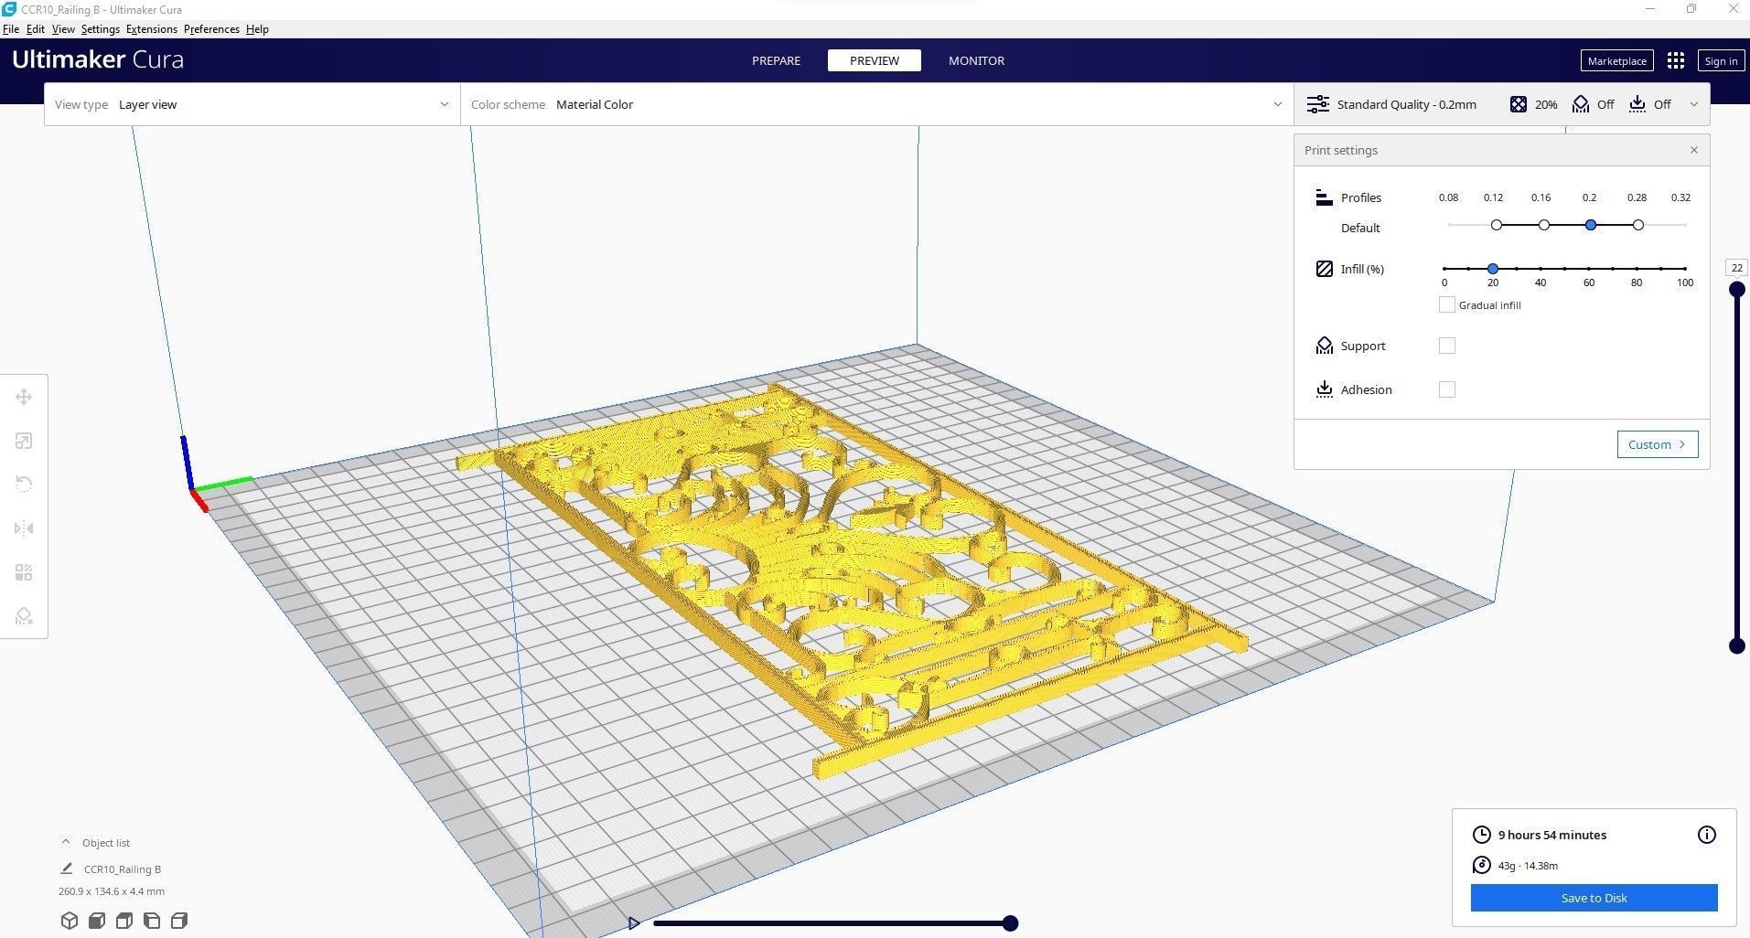Screen dimensions: 1750x938
Task: Select the Rotate tool in left toolbar
Action: 24,485
